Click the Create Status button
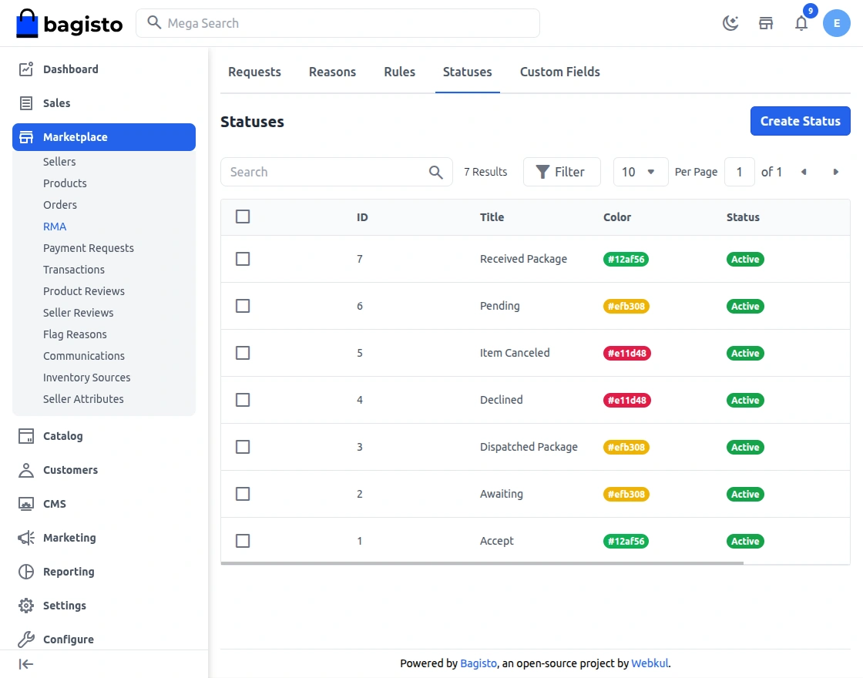863x678 pixels. click(x=800, y=121)
